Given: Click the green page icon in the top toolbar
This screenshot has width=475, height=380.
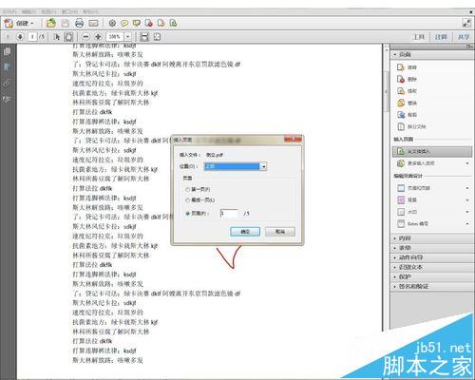Looking at the screenshot, I should tap(173, 23).
